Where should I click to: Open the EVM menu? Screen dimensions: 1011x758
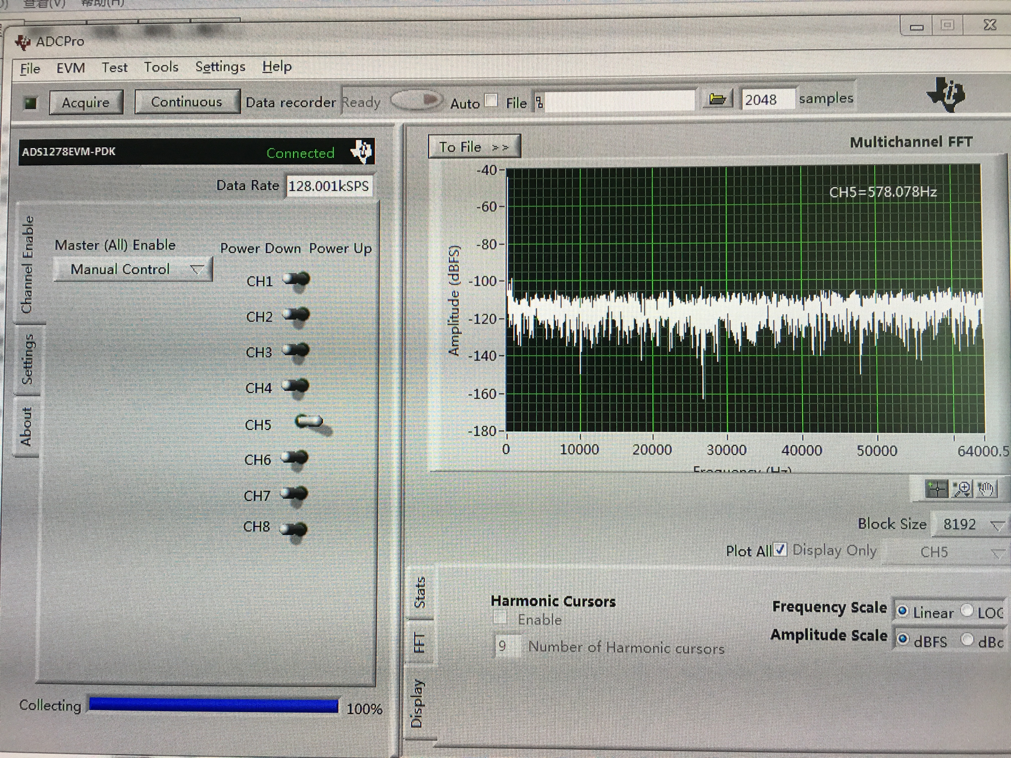pyautogui.click(x=70, y=68)
